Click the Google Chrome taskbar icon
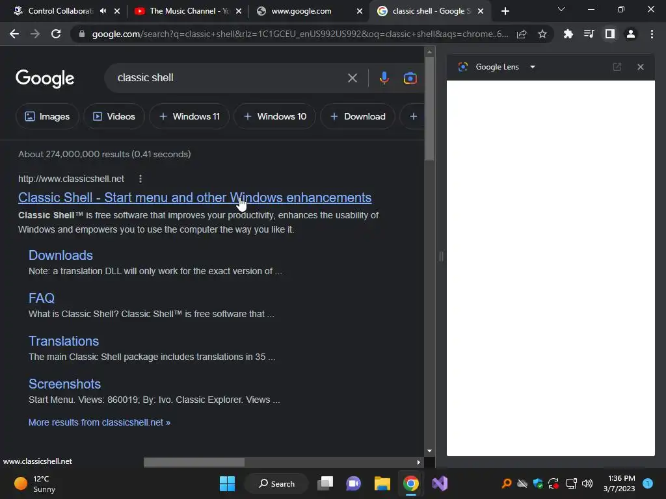The height and width of the screenshot is (499, 666). pos(411,483)
